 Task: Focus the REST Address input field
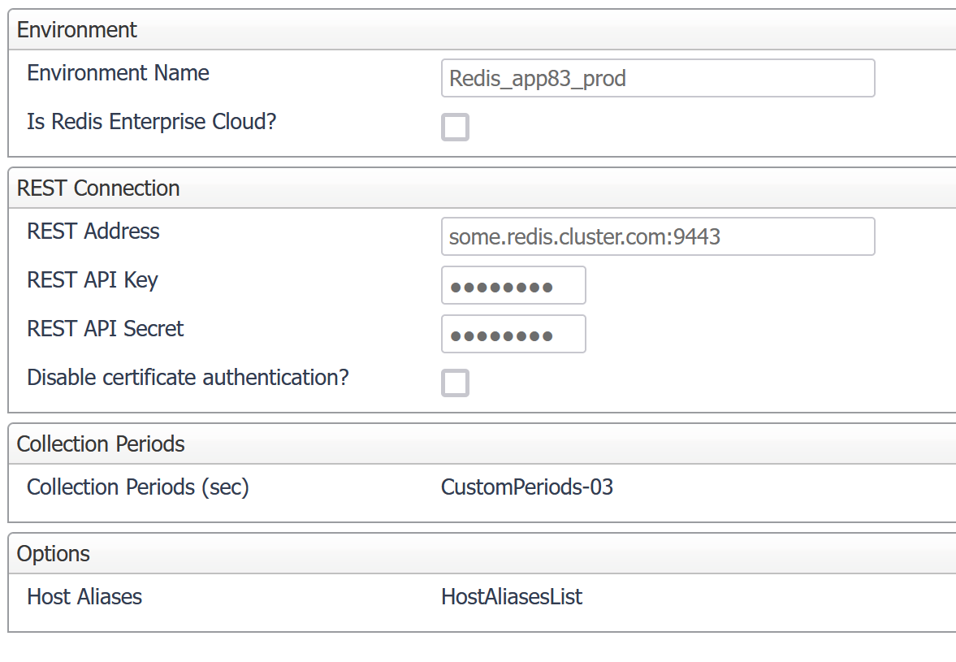coord(658,236)
